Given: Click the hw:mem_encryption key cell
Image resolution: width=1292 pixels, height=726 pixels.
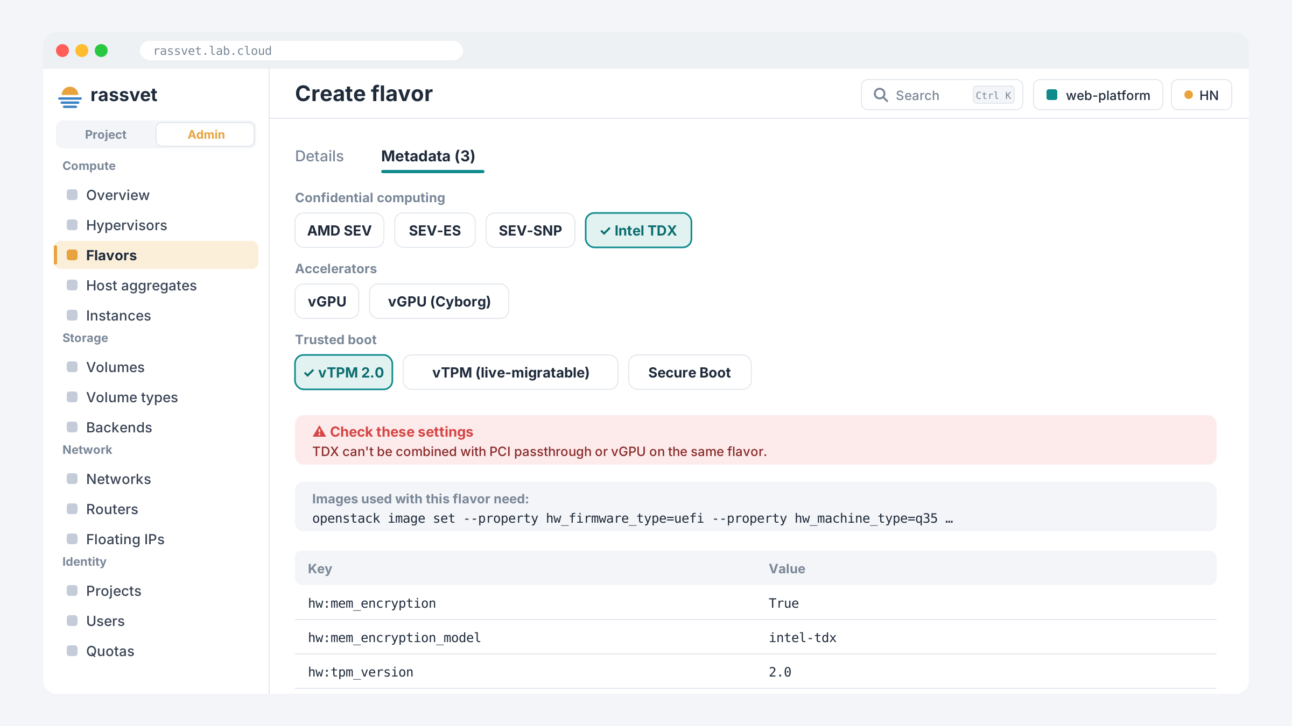Looking at the screenshot, I should [x=372, y=603].
